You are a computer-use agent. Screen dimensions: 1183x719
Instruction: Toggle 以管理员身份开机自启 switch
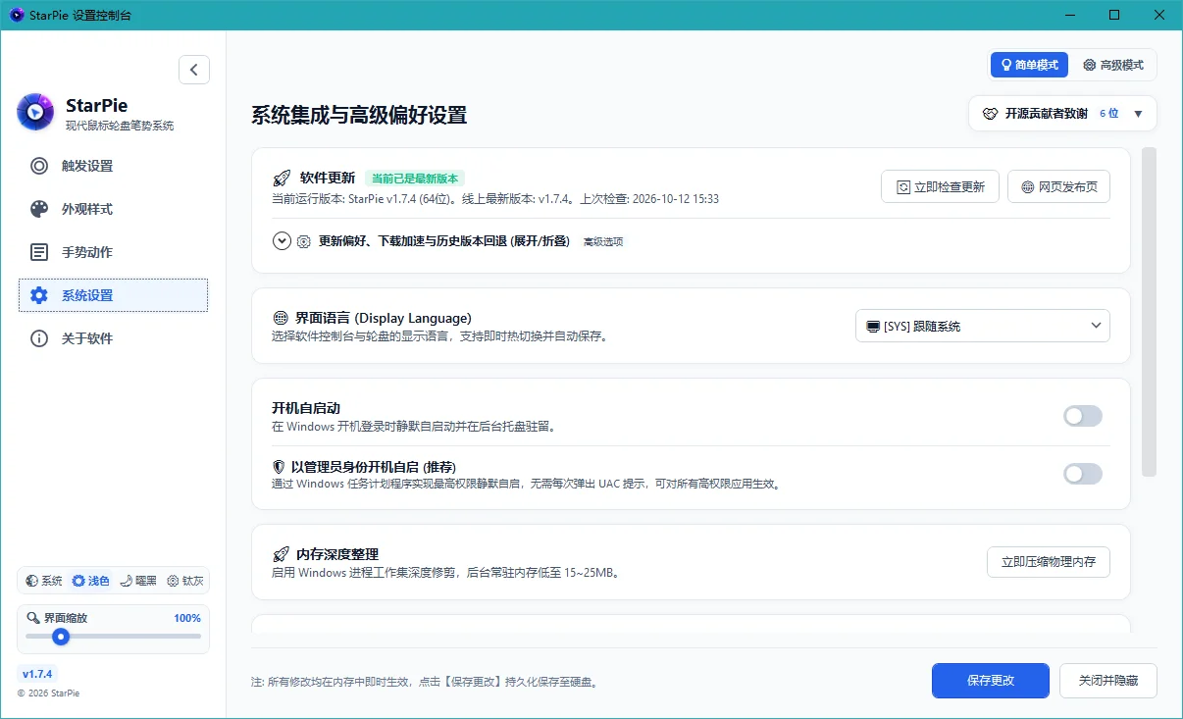click(1083, 475)
